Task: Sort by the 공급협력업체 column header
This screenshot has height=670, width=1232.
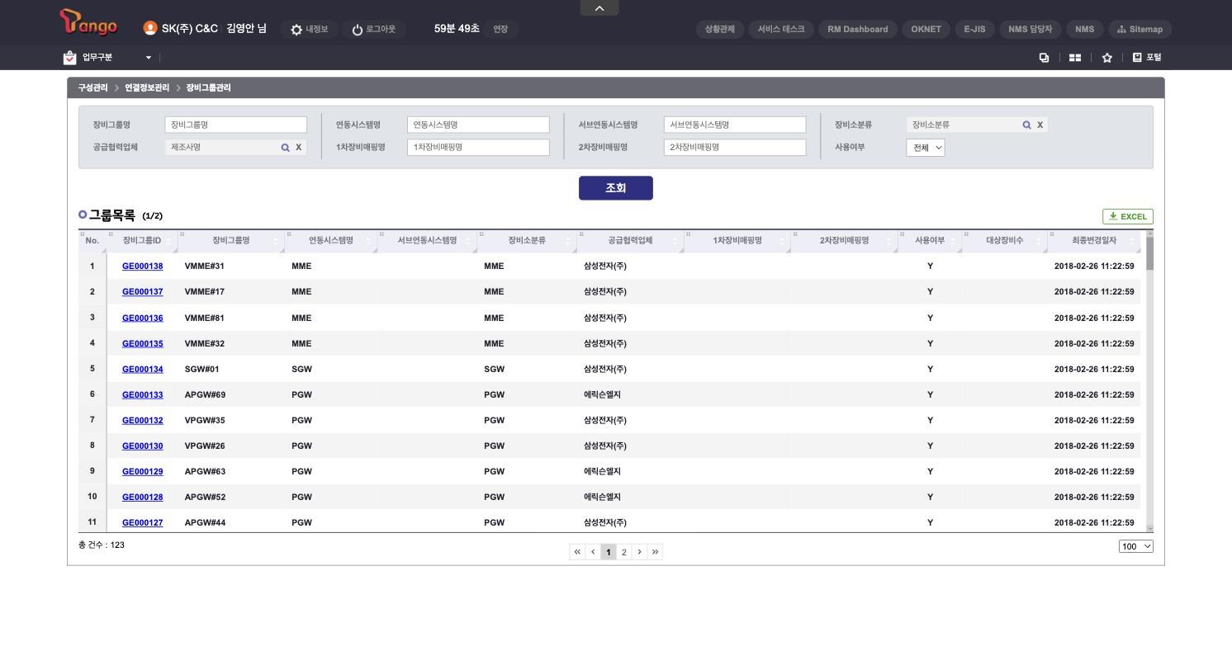Action: [630, 241]
